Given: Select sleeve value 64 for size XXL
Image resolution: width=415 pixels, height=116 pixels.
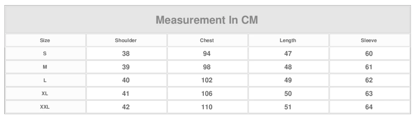Looking at the screenshot, I should (x=369, y=107).
